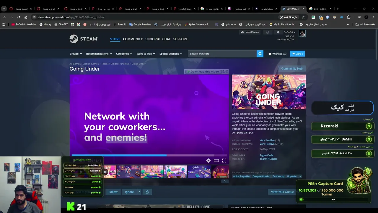The image size is (378, 213).
Task: Open the SNOOPI# menu in Steam header
Action: pyautogui.click(x=152, y=39)
